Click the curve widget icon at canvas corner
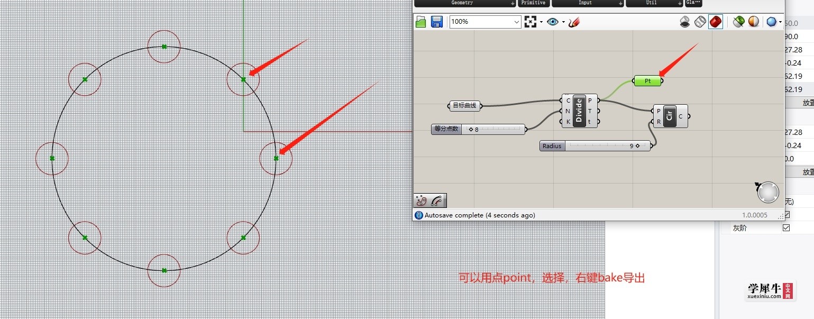The width and height of the screenshot is (814, 319). (437, 200)
